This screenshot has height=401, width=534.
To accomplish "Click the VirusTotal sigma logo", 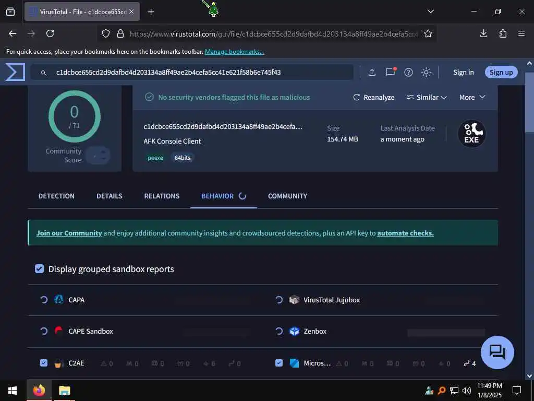I will point(15,72).
